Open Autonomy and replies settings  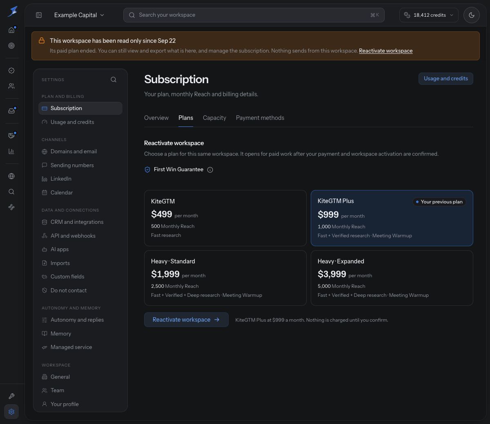80,320
